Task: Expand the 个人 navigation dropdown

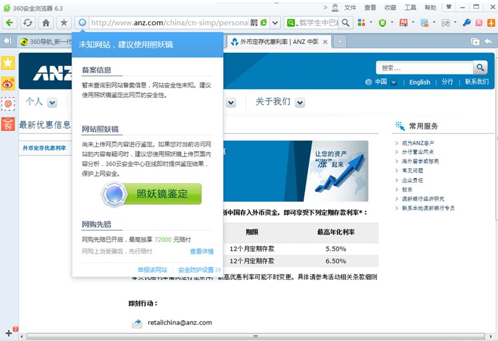Action: 52,103
